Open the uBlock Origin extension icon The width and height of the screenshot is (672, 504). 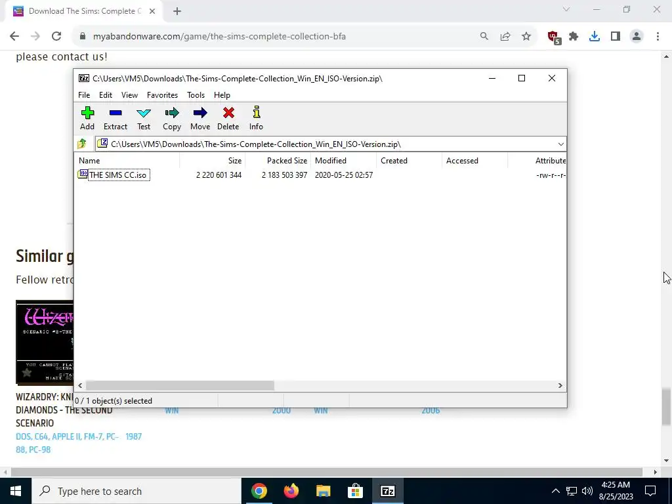point(553,37)
